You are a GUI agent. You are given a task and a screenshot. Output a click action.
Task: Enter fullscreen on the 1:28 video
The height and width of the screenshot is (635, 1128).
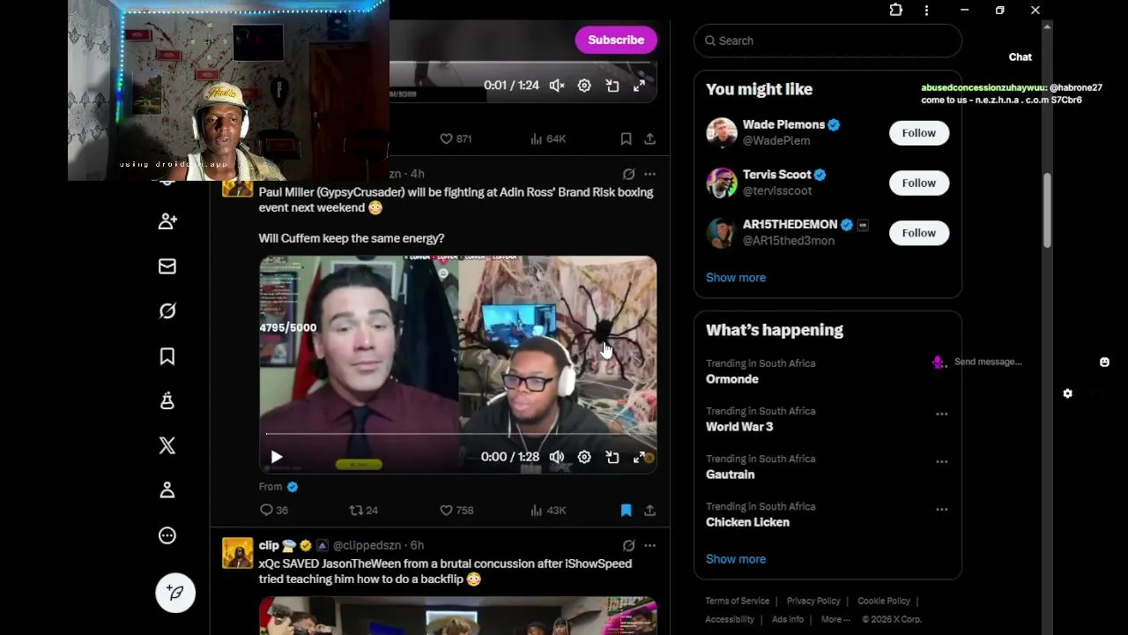[640, 457]
